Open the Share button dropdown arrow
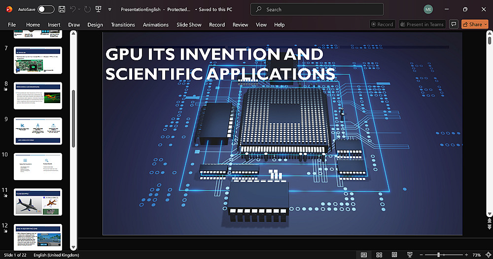Image resolution: width=493 pixels, height=259 pixels. coord(486,24)
